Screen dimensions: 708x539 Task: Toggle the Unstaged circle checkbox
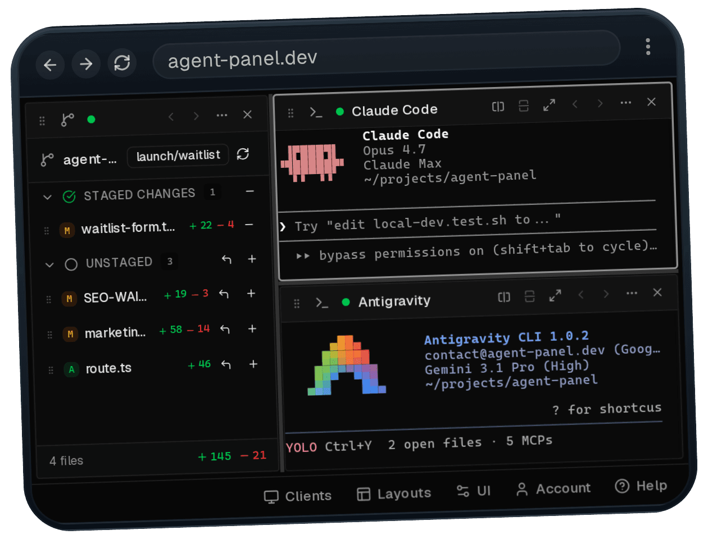tap(71, 264)
